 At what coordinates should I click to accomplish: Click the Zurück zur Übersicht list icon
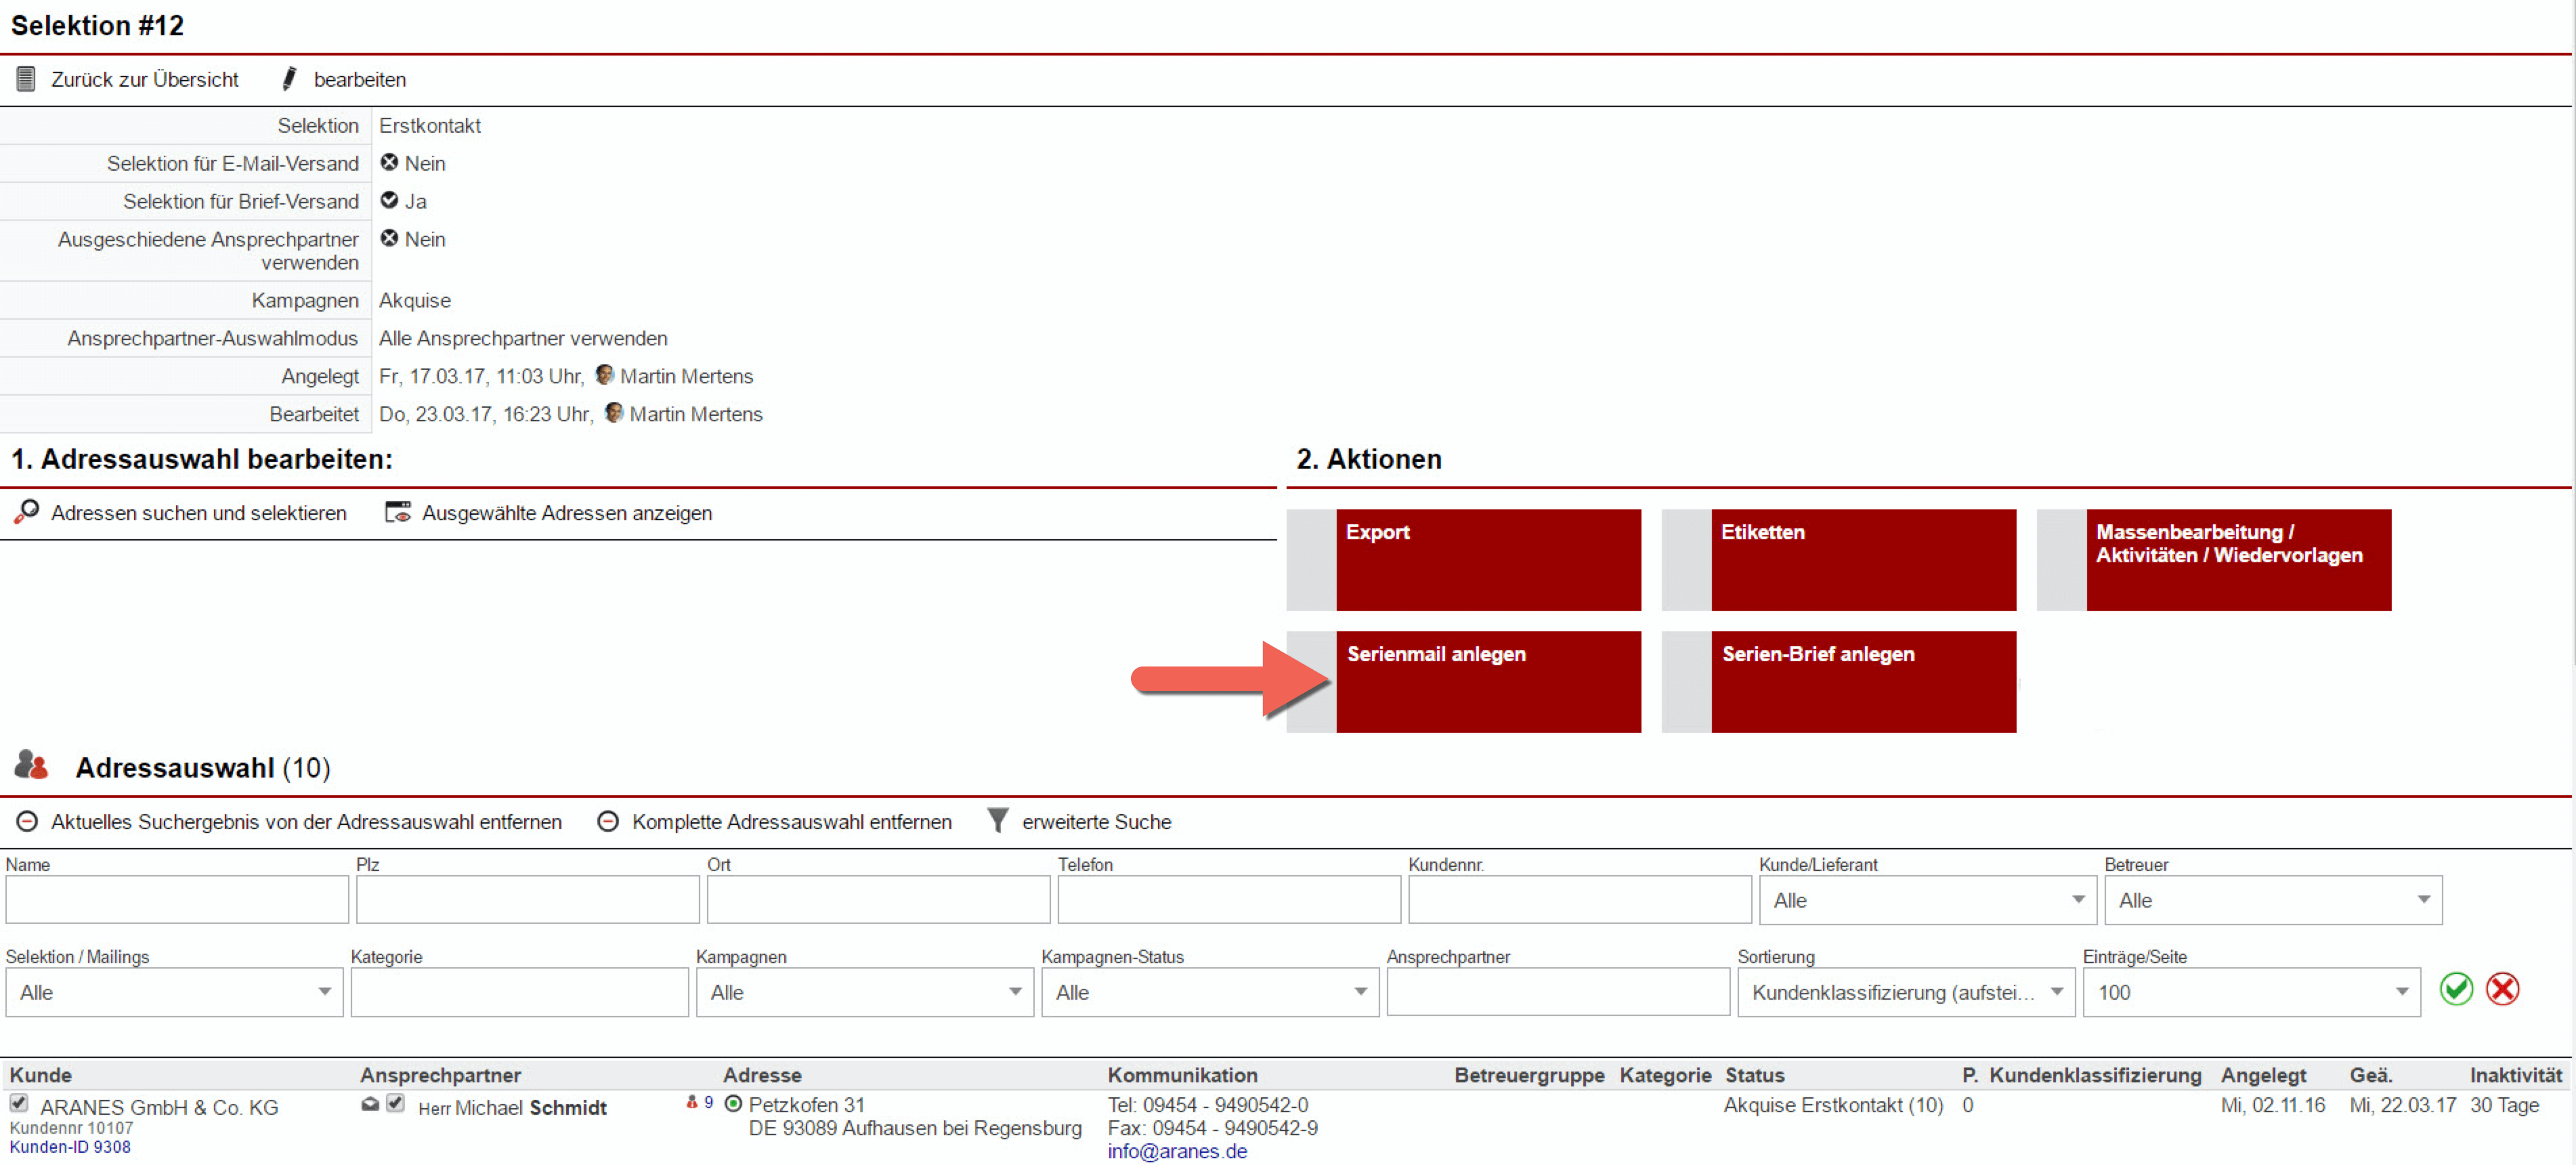coord(26,78)
